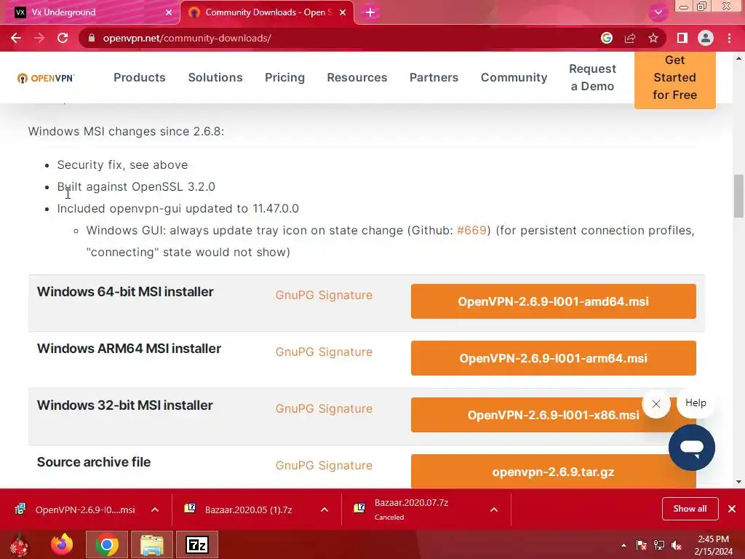Open downloaded Bazaar.2020.05 (1).7z

238,510
